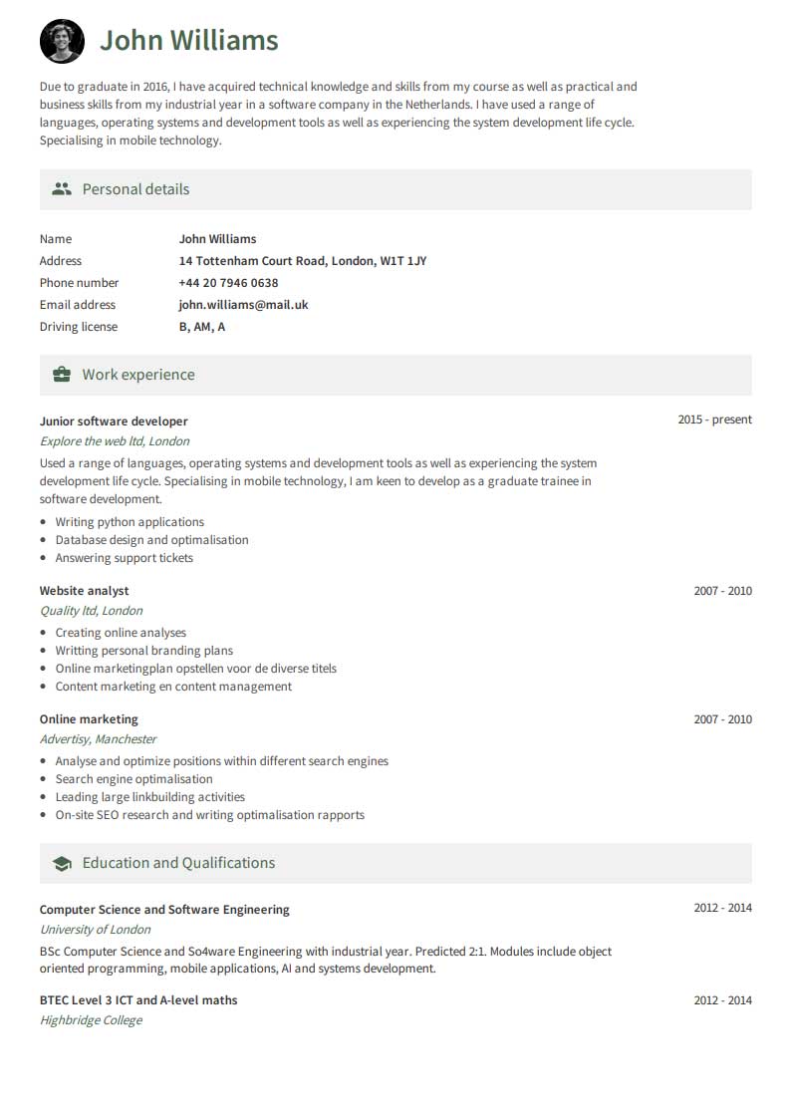Click the Work experience briefcase icon

[62, 375]
